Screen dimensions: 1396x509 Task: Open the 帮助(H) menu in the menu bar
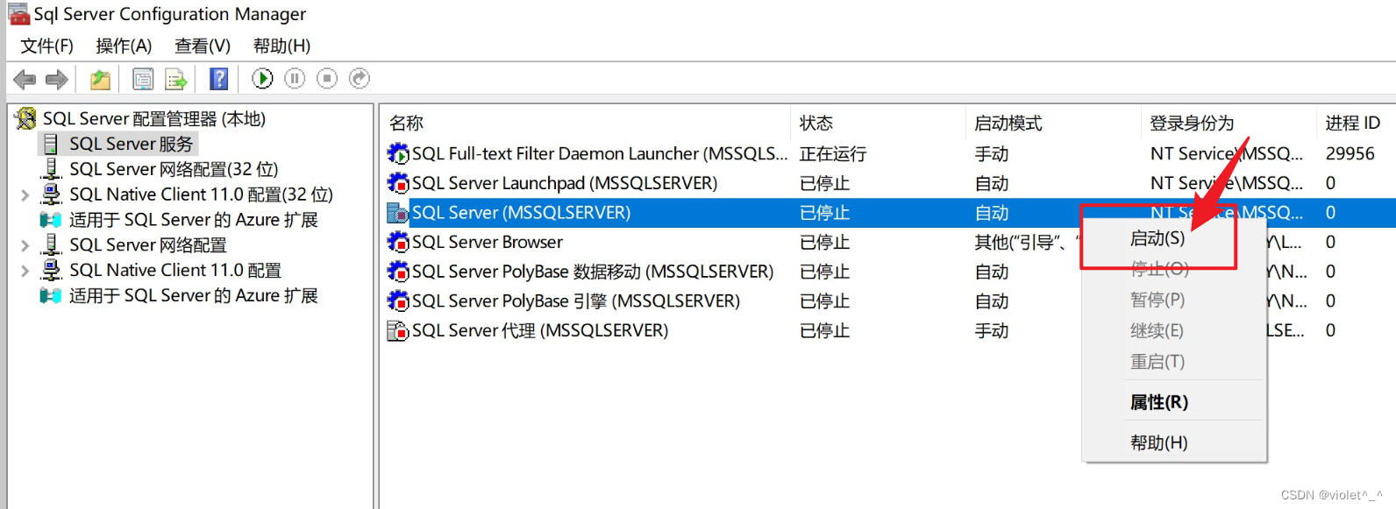click(281, 46)
